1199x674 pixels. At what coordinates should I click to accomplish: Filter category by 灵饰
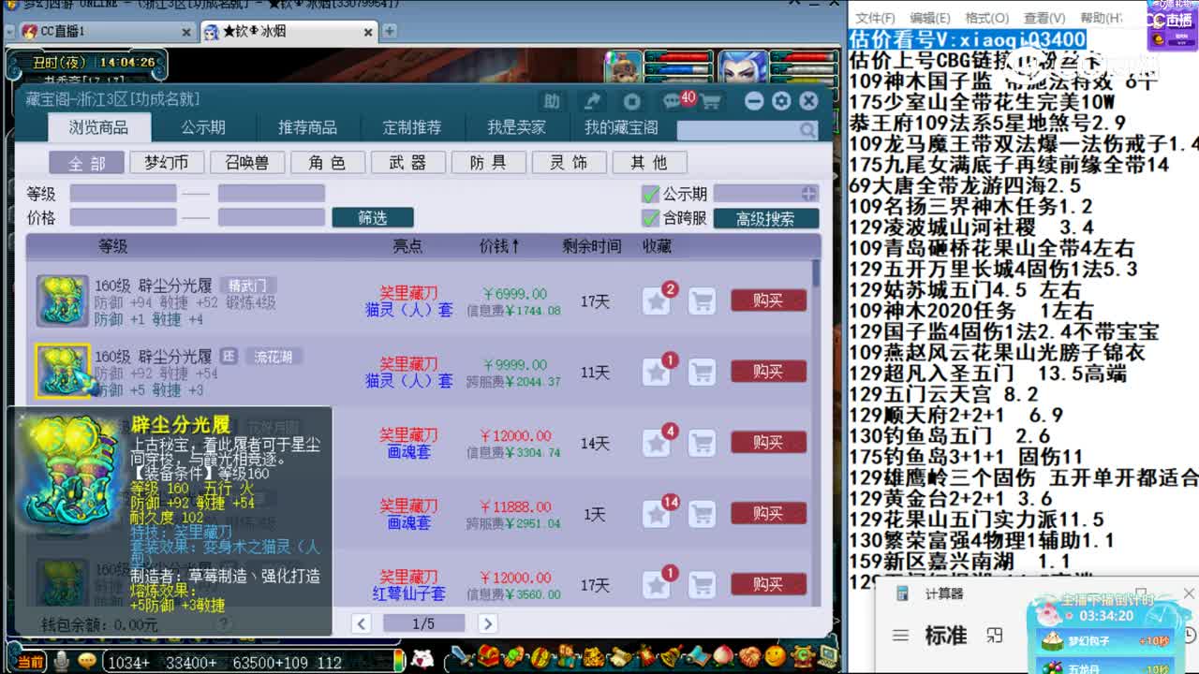click(x=569, y=163)
